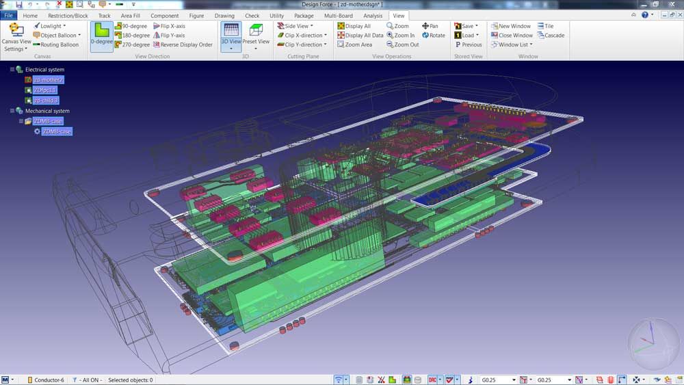The height and width of the screenshot is (385, 684).
Task: Select zd-mother2 in the tree
Action: coord(48,80)
